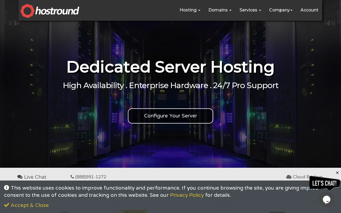
Task: Open the Hosting dropdown menu
Action: click(x=190, y=10)
